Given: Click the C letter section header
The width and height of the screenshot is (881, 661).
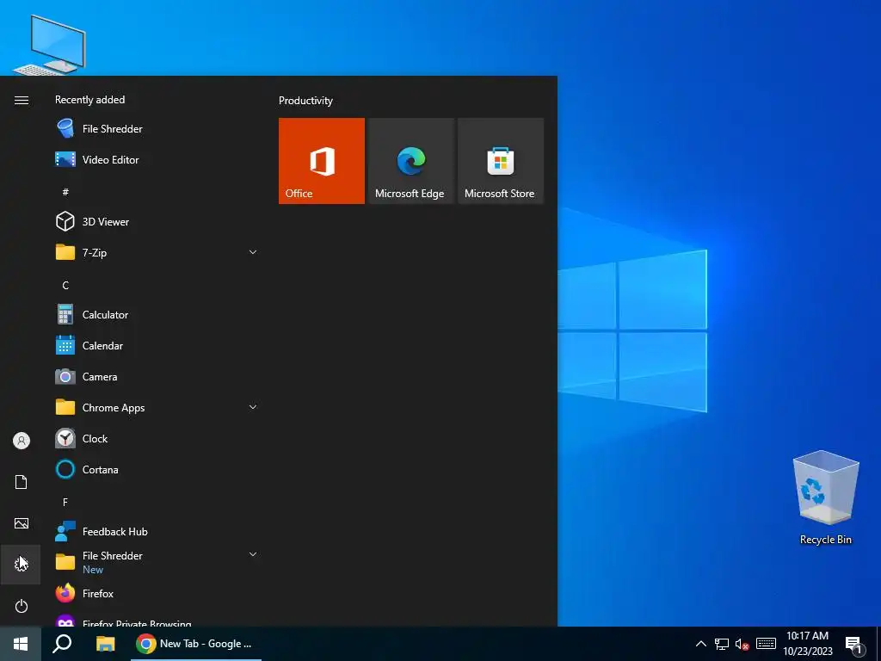Looking at the screenshot, I should click(x=65, y=286).
